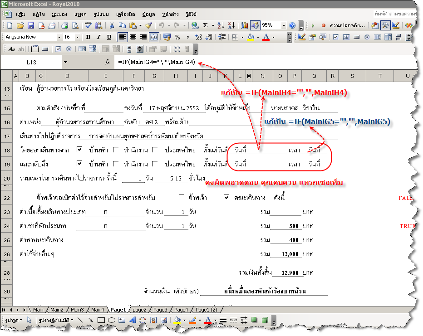
Task: Check the สำนักงาน checkbox in row 19
Action: (x=116, y=164)
